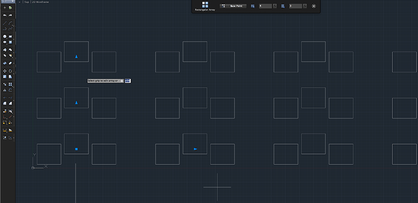Click the right-pointing column spacing grip
The image size is (418, 203).
click(195, 149)
